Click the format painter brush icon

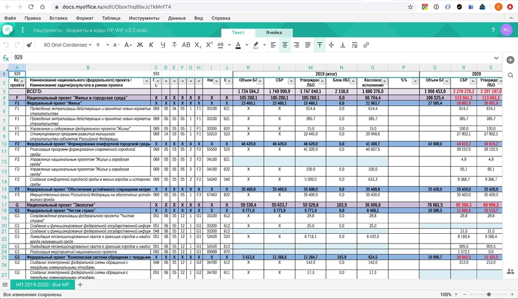coord(30,45)
